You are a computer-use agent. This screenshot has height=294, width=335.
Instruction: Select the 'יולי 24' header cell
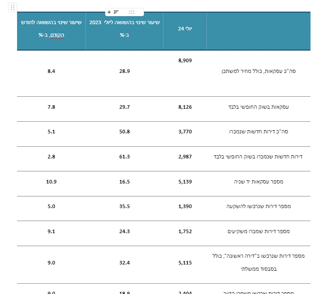pos(185,31)
